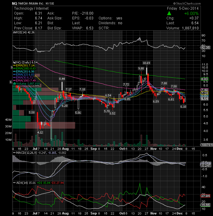Image resolution: width=213 pixels, height=216 pixels.
Task: Click the 9.88 price label
Action: pos(141,69)
